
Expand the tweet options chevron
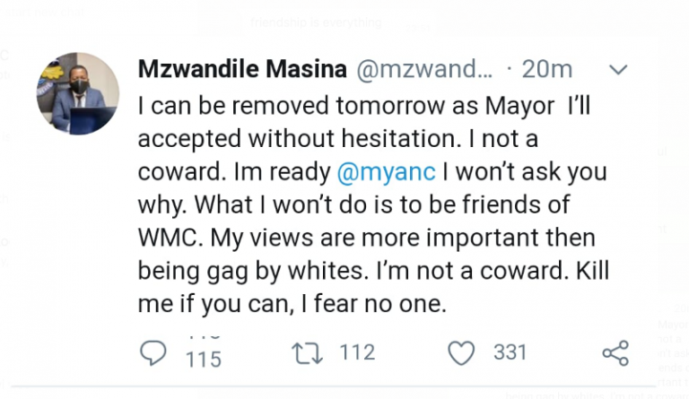[x=620, y=69]
